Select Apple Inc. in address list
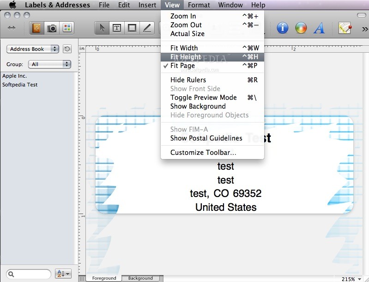369x282 pixels. coord(15,76)
